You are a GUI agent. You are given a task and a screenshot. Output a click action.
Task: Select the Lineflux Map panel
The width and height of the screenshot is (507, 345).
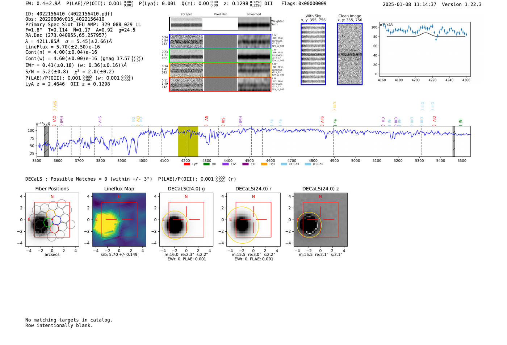point(119,220)
